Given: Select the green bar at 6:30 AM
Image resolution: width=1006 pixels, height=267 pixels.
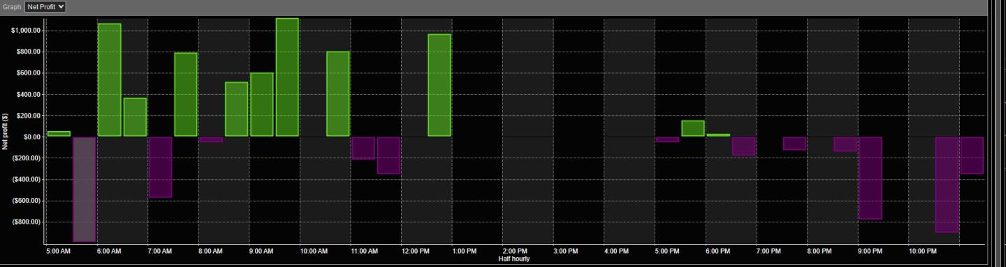Looking at the screenshot, I should [135, 117].
